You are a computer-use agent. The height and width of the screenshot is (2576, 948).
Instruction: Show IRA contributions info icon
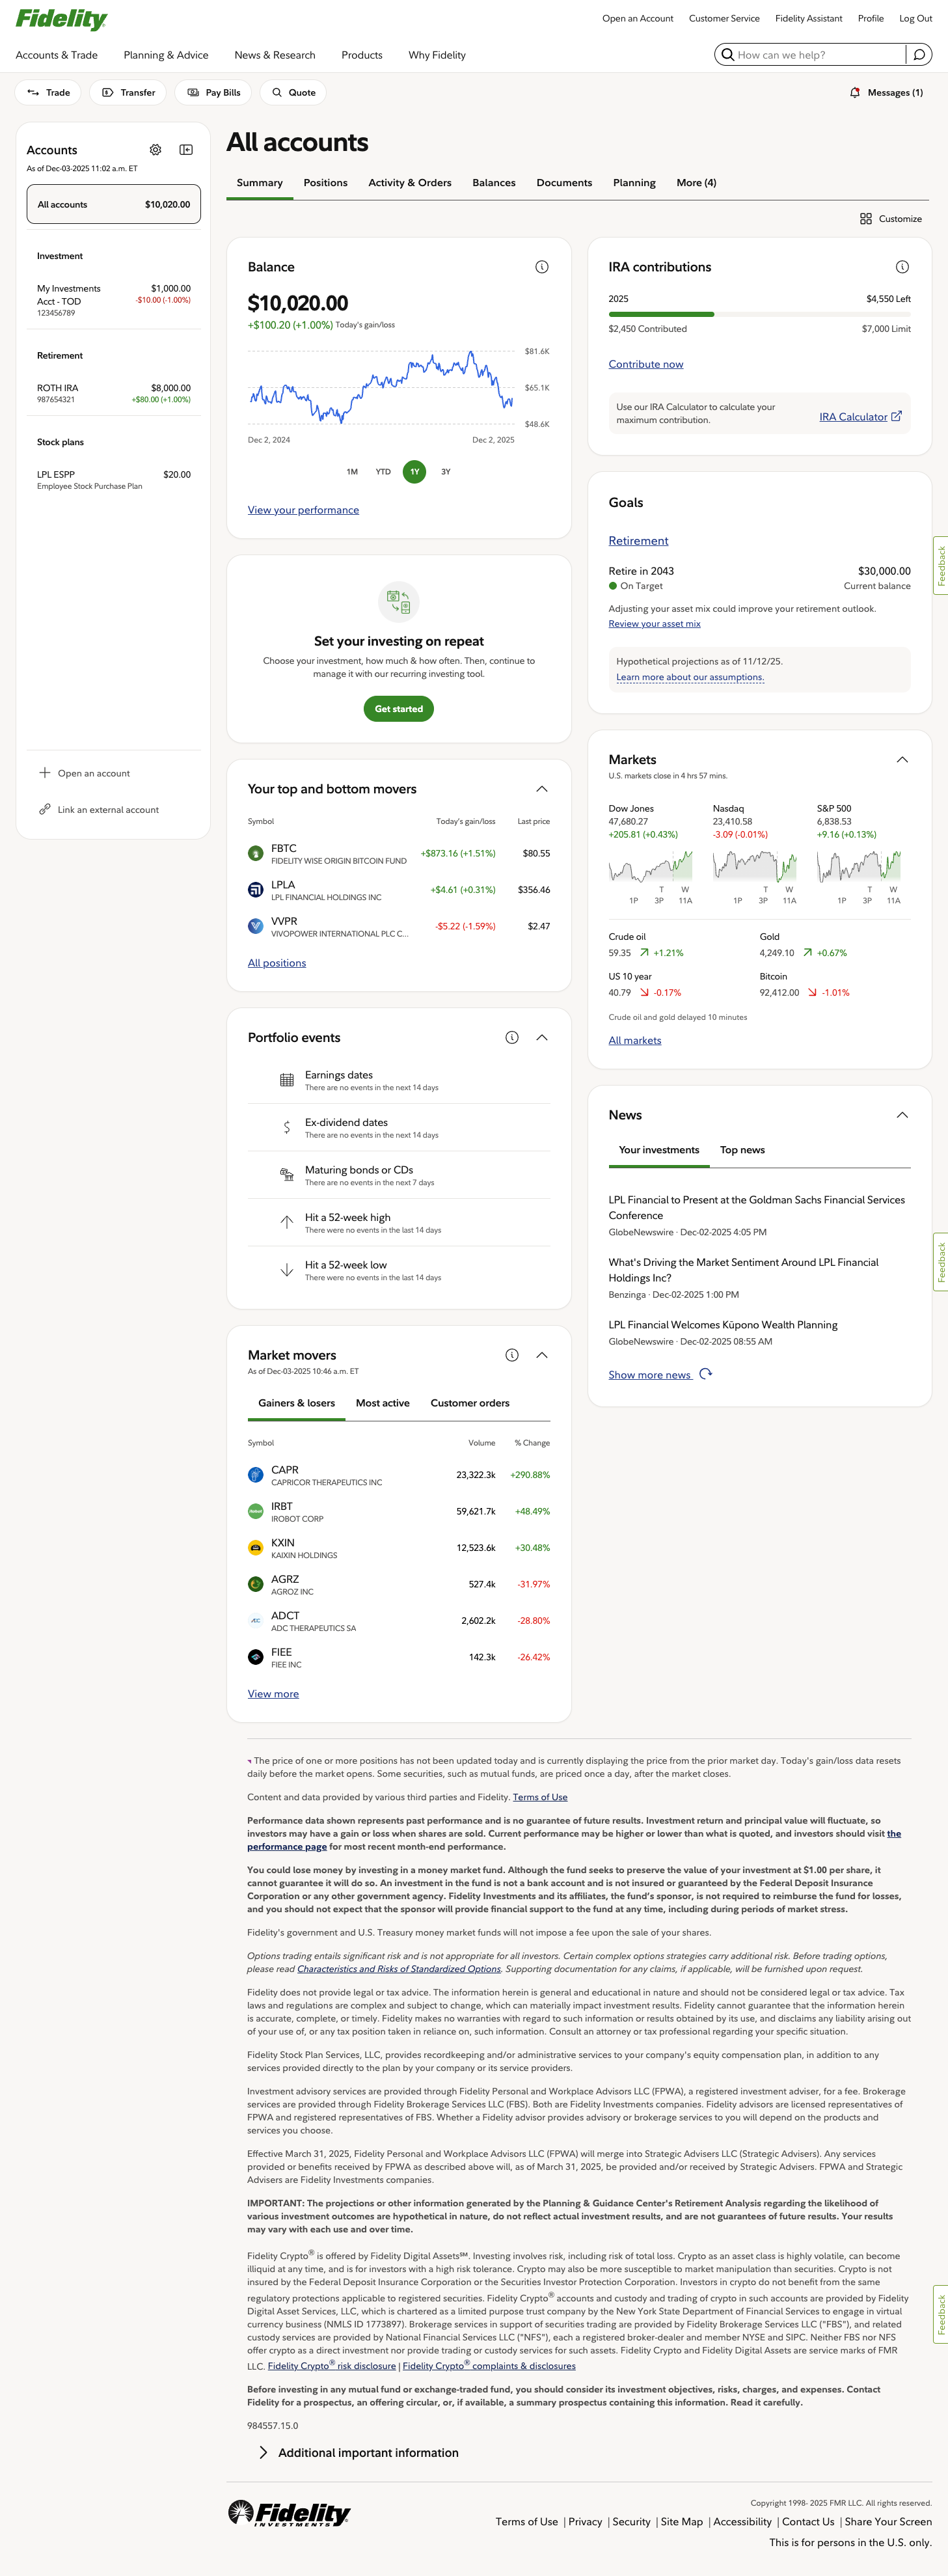pos(902,267)
